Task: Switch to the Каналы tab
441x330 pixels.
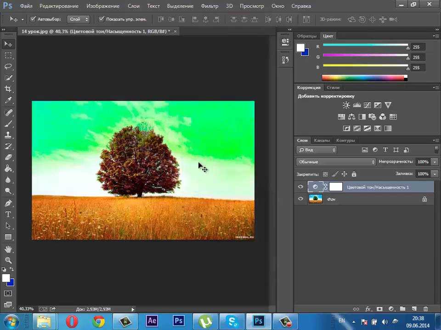Action: [322, 140]
